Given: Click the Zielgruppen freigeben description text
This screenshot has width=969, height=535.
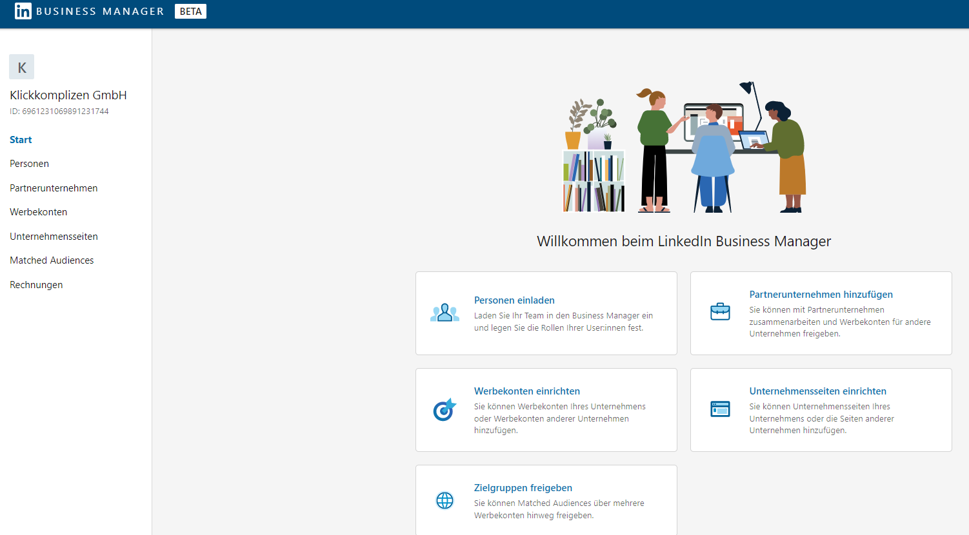Looking at the screenshot, I should click(x=559, y=509).
